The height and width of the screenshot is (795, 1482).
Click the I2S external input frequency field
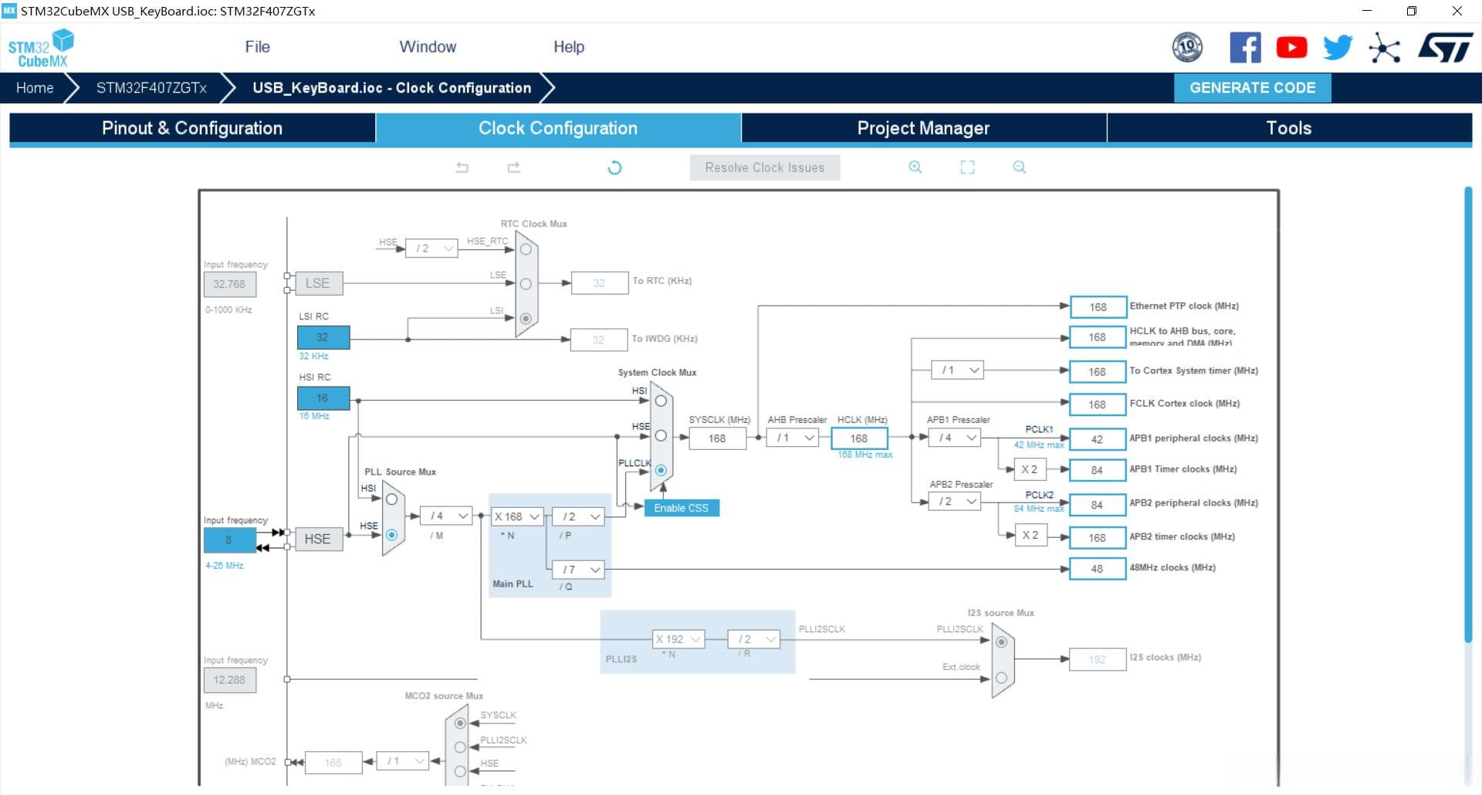coord(229,680)
